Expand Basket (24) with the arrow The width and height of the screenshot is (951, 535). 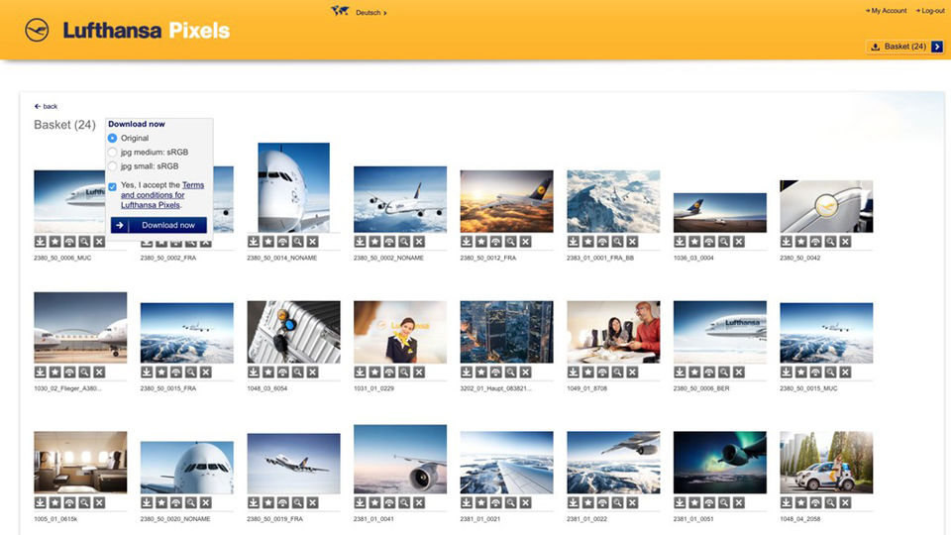937,47
